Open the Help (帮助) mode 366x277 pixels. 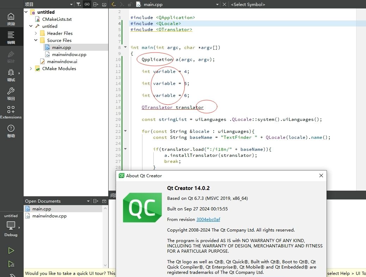[x=11, y=131]
